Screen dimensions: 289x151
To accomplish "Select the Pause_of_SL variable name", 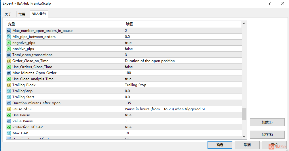I will 22,109.
